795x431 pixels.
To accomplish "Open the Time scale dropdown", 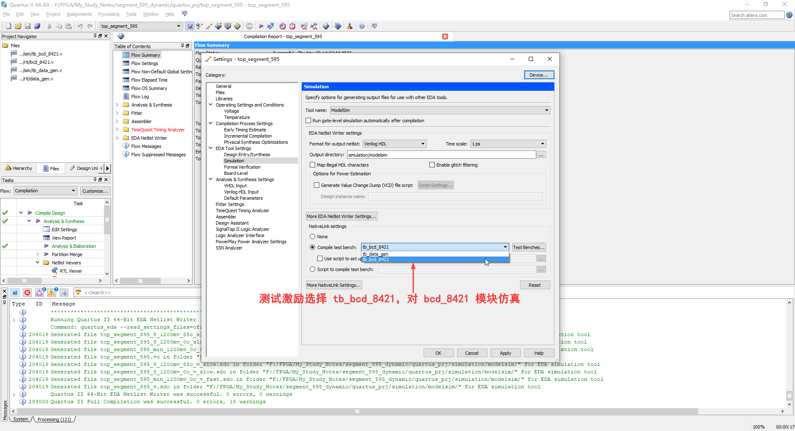I will 508,144.
